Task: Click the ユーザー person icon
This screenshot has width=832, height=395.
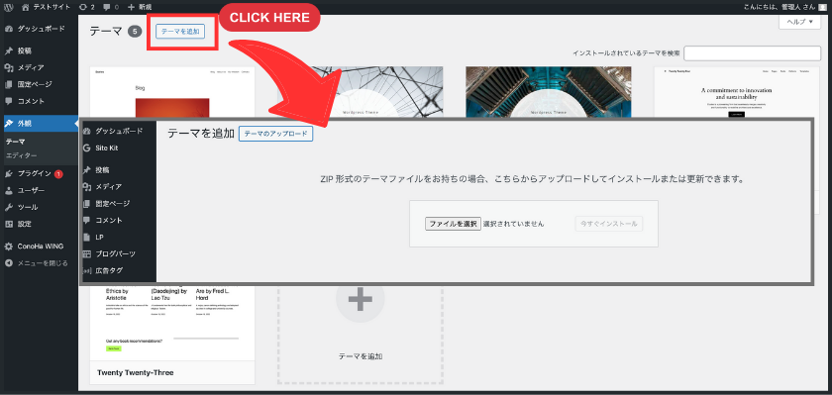Action: (x=9, y=190)
